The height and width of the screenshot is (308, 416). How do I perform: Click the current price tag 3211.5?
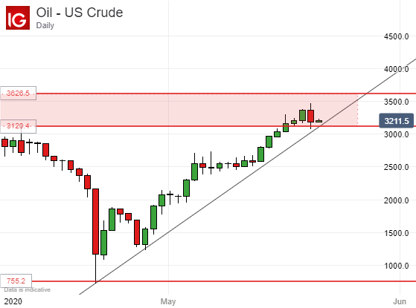(x=397, y=121)
